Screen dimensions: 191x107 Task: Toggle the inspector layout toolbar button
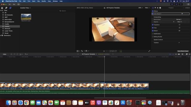tap(181, 4)
